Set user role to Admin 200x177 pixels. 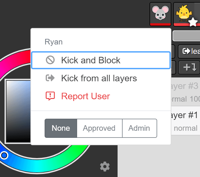pyautogui.click(x=139, y=128)
